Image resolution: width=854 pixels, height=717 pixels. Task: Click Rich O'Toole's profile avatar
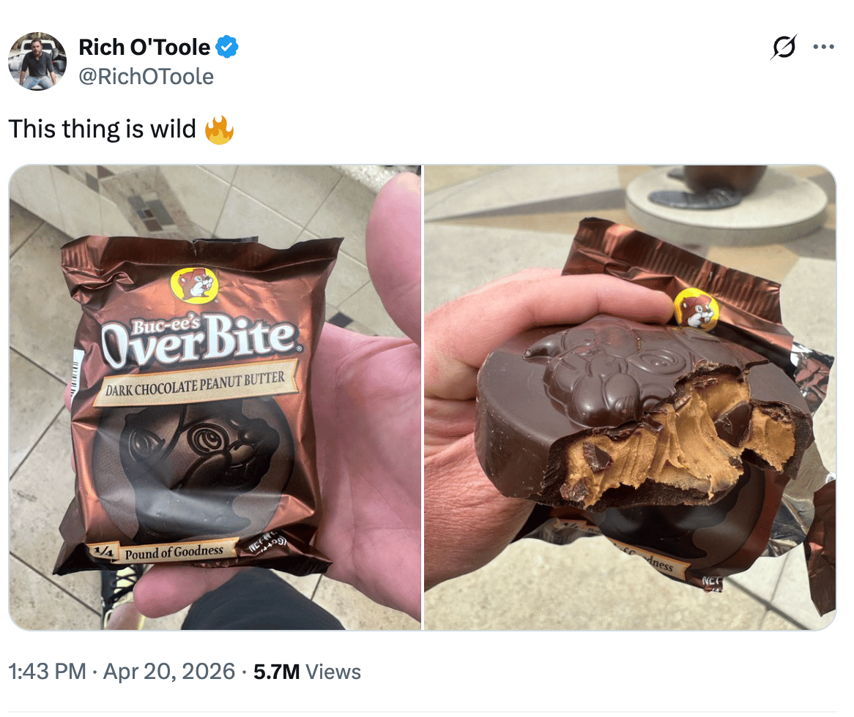pos(37,61)
